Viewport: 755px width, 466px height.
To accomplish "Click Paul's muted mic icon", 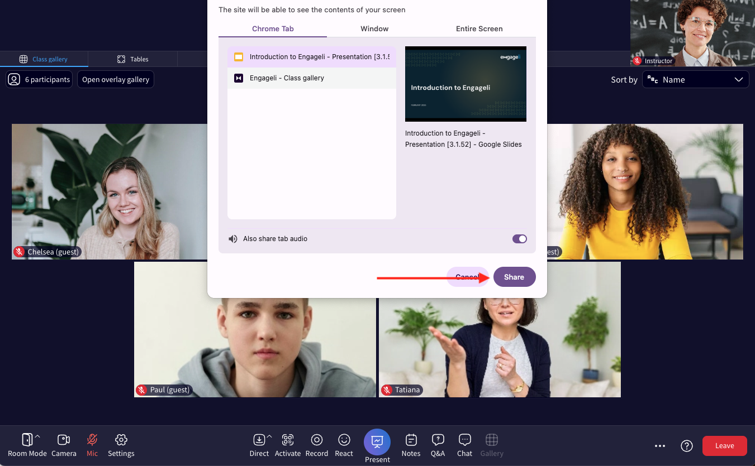I will click(142, 390).
